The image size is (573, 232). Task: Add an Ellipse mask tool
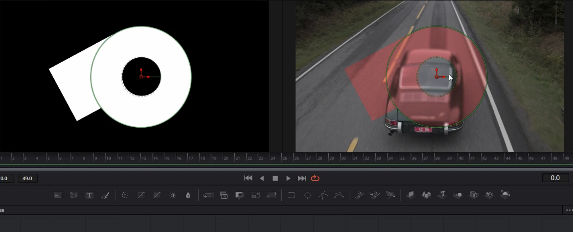point(307,195)
